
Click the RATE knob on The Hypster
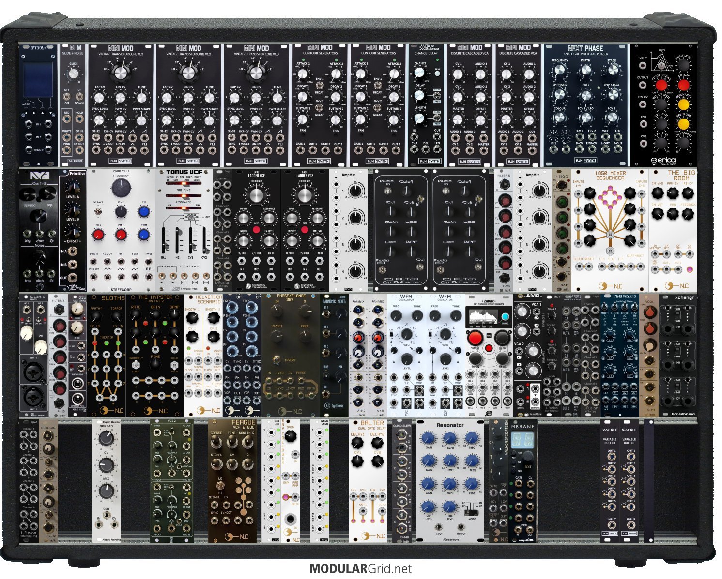point(136,316)
